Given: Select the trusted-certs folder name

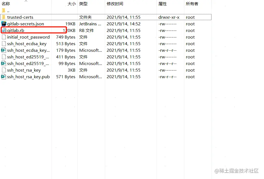Looking at the screenshot, I should (x=20, y=17).
